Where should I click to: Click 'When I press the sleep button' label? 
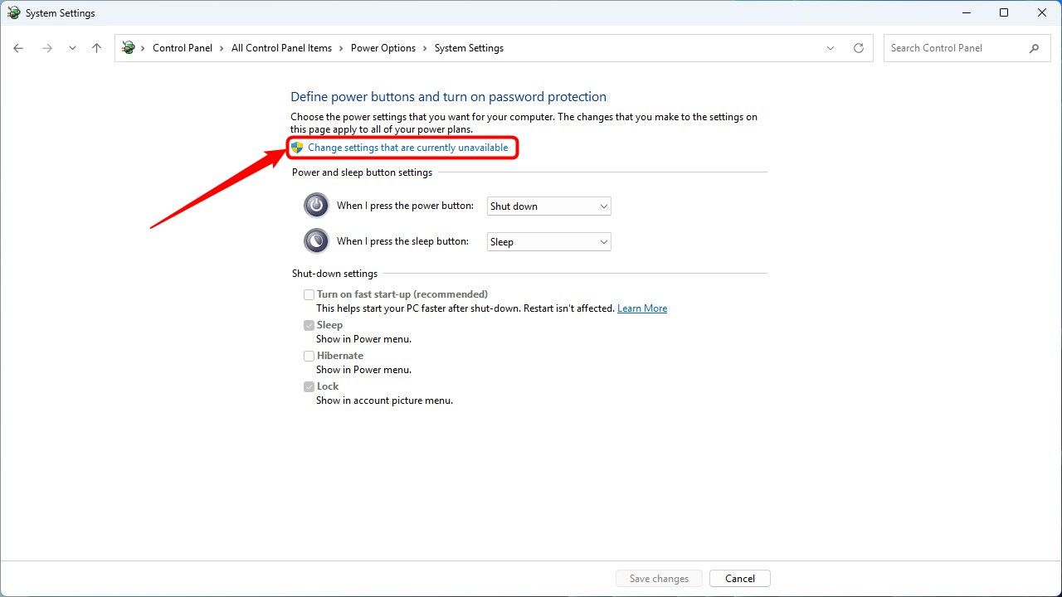[402, 241]
